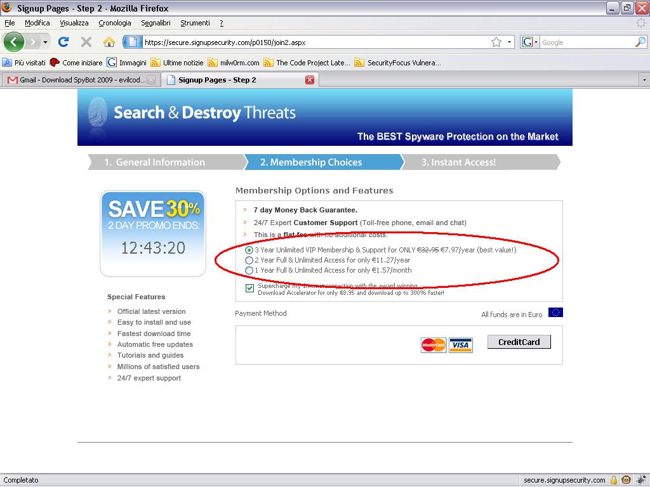Open the list all tabs dropdown
The width and height of the screenshot is (650, 487).
644,80
